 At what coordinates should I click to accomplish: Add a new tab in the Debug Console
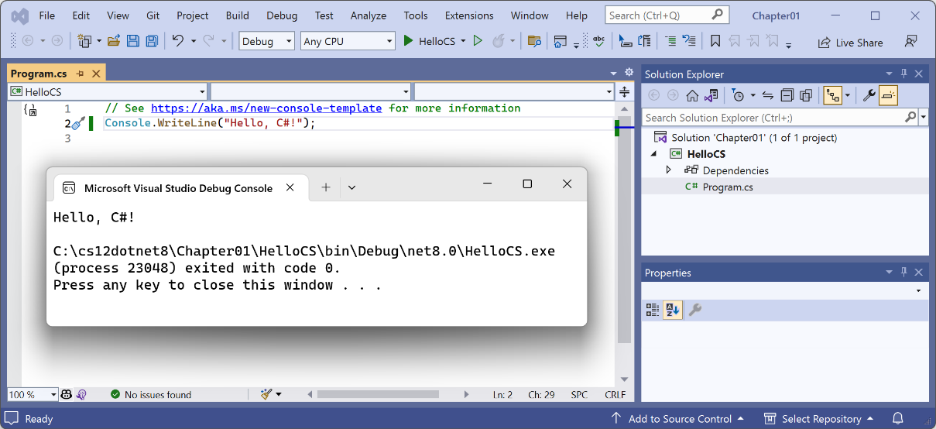pos(326,187)
